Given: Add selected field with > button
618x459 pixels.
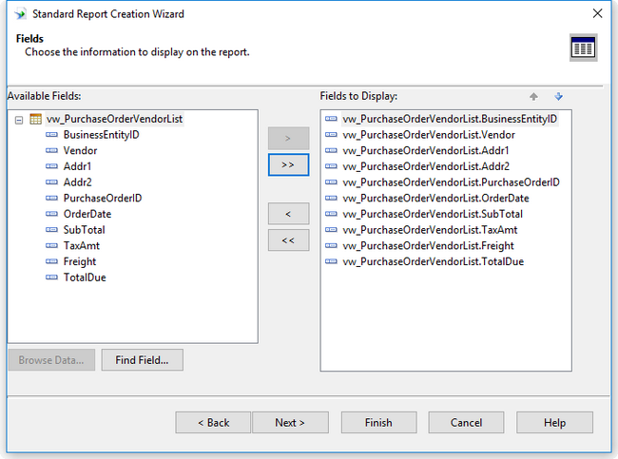Looking at the screenshot, I should click(288, 139).
